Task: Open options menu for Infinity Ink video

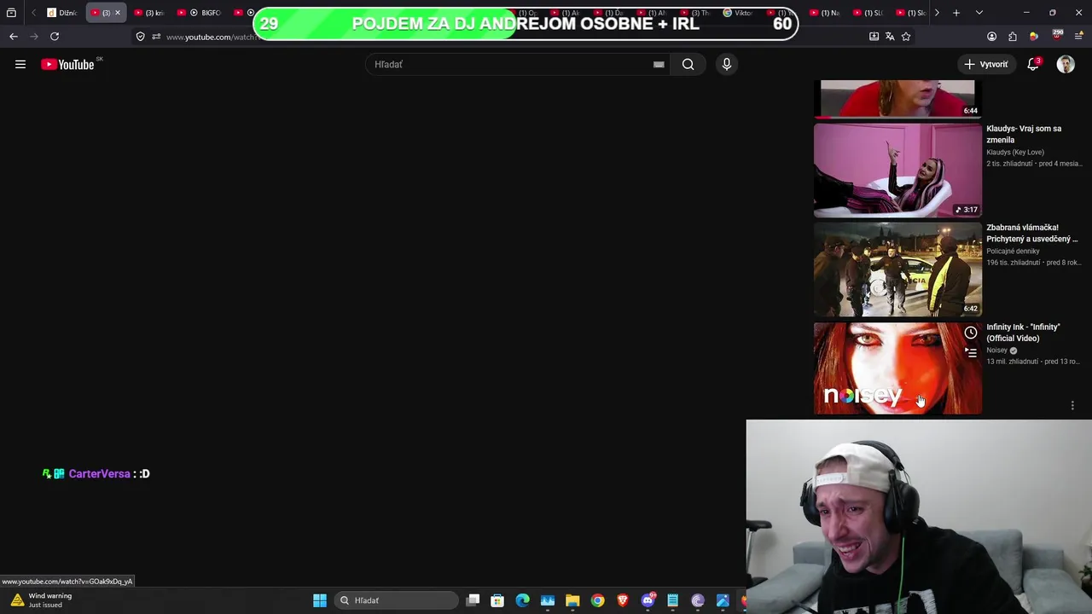Action: pos(1072,406)
